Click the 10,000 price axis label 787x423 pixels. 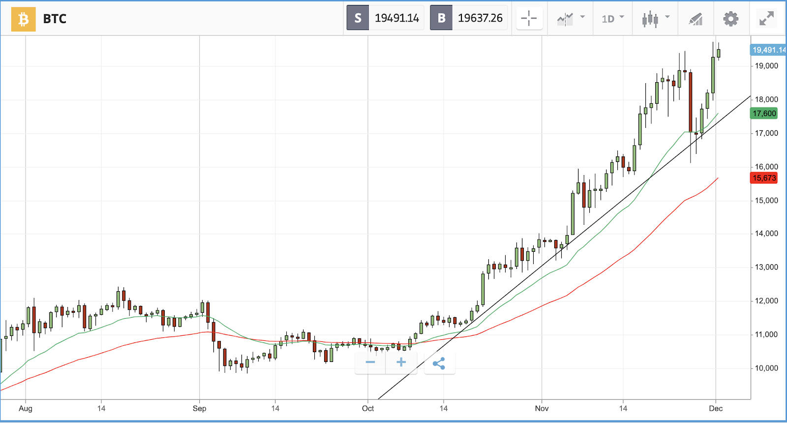pyautogui.click(x=766, y=368)
